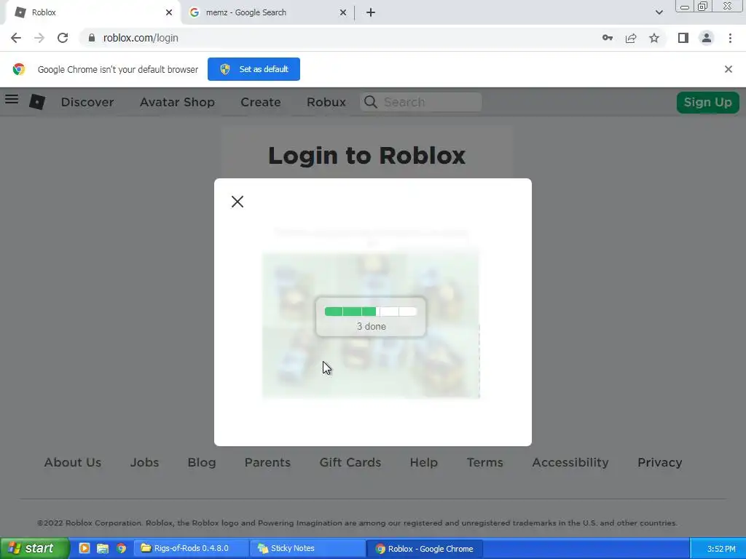746x559 pixels.
Task: Click the Sign Up button
Action: [708, 102]
